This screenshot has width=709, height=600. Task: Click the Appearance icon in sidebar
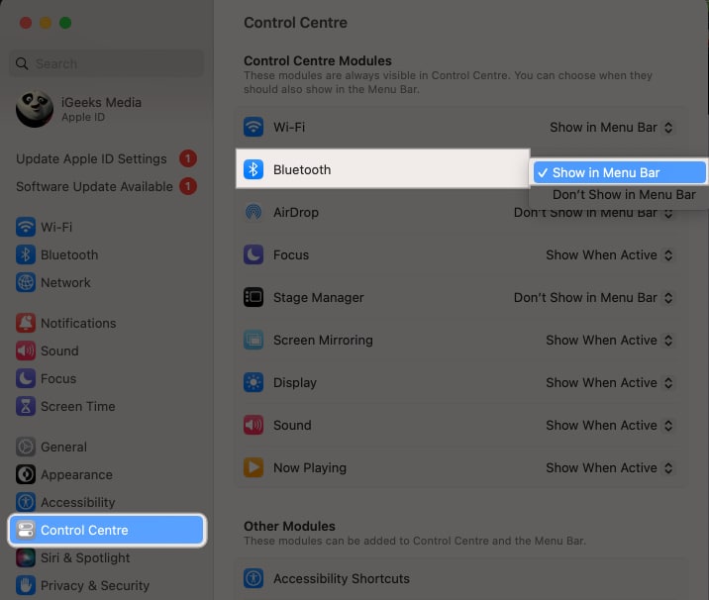26,474
